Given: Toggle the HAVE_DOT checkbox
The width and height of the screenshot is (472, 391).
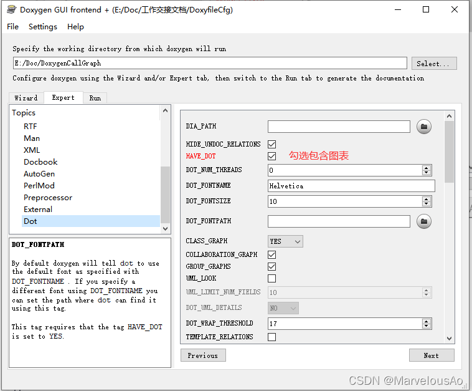Looking at the screenshot, I should pyautogui.click(x=272, y=156).
